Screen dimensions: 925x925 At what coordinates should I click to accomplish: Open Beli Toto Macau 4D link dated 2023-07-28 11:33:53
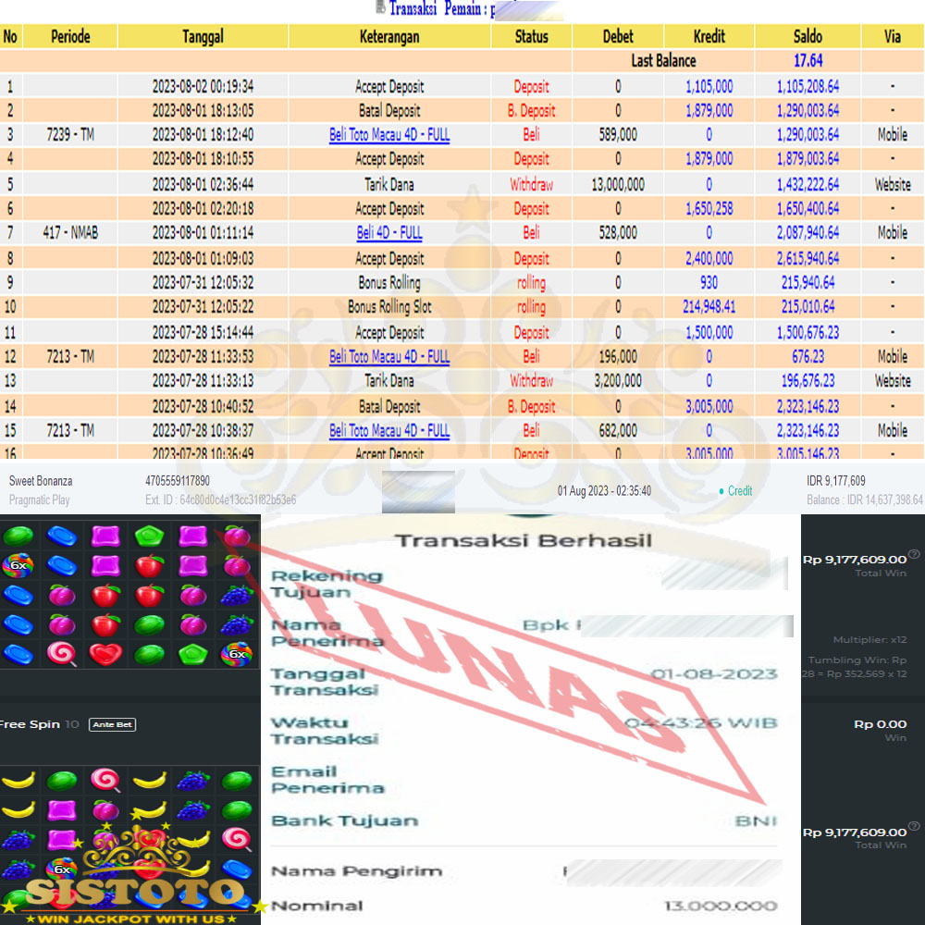389,357
